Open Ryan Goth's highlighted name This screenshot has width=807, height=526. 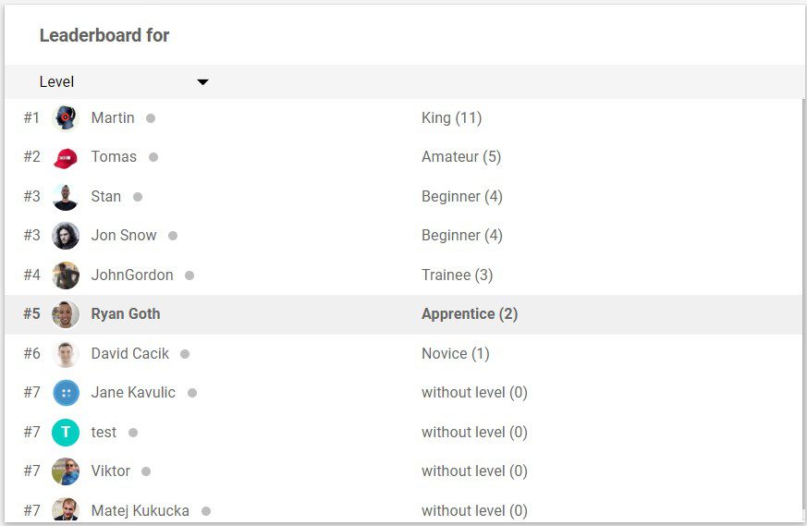[126, 314]
